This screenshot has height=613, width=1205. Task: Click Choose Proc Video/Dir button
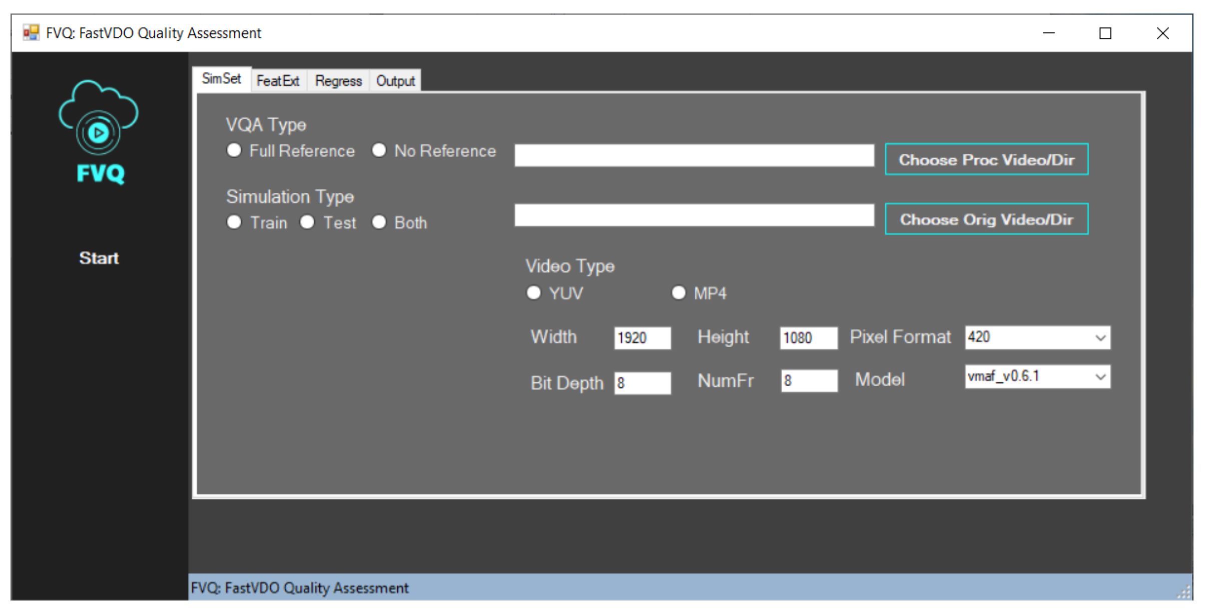[x=986, y=159]
